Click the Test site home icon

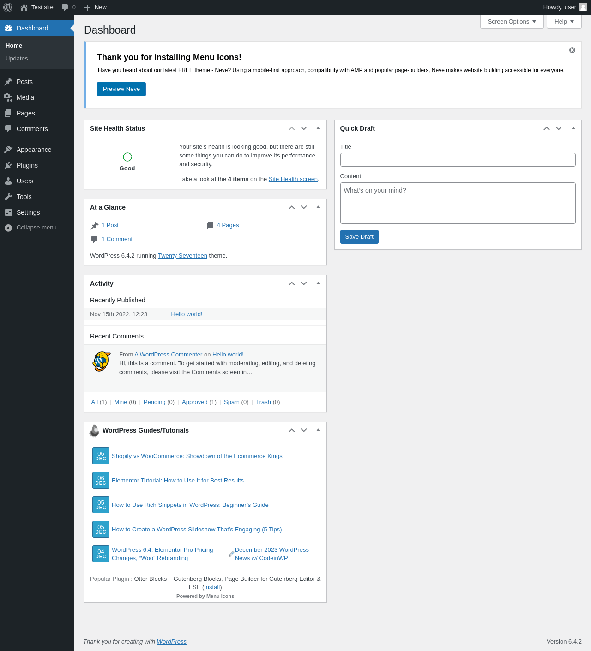pos(24,7)
